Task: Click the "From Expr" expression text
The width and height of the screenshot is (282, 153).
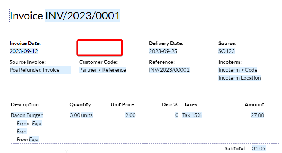Action: coord(28,139)
